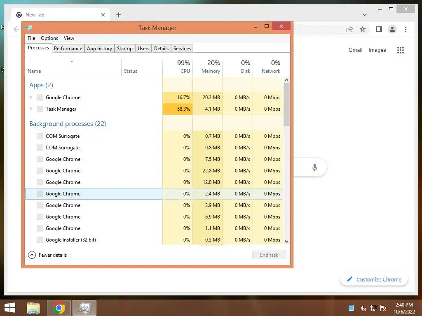Open the Chrome profile avatar
This screenshot has height=316, width=422.
coord(392,29)
